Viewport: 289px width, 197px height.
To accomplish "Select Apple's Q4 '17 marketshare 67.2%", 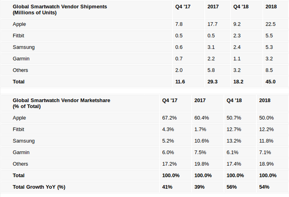I will click(169, 118).
